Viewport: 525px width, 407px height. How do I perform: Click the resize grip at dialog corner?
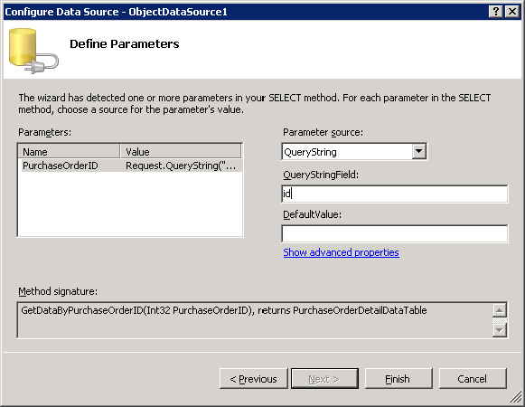click(516, 398)
